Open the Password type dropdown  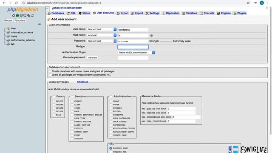click(102, 41)
